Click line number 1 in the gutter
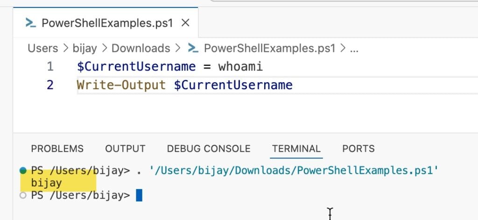The image size is (478, 220). point(50,66)
